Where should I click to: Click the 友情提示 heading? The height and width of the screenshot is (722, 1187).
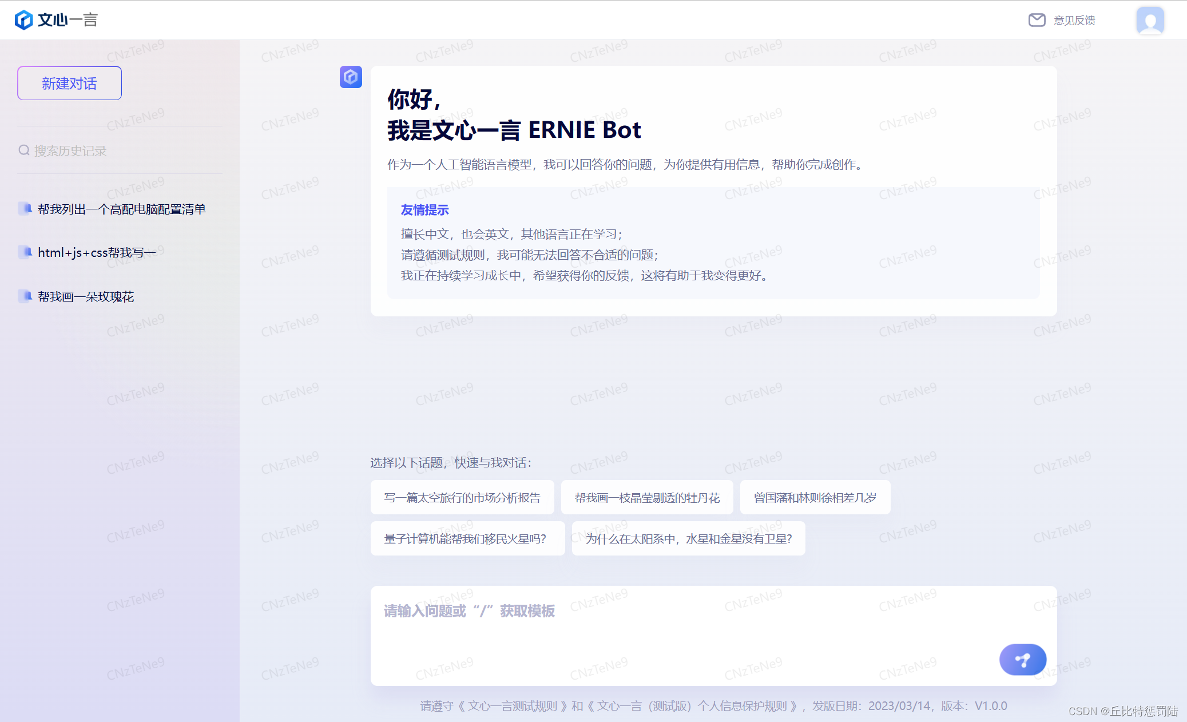pyautogui.click(x=424, y=210)
